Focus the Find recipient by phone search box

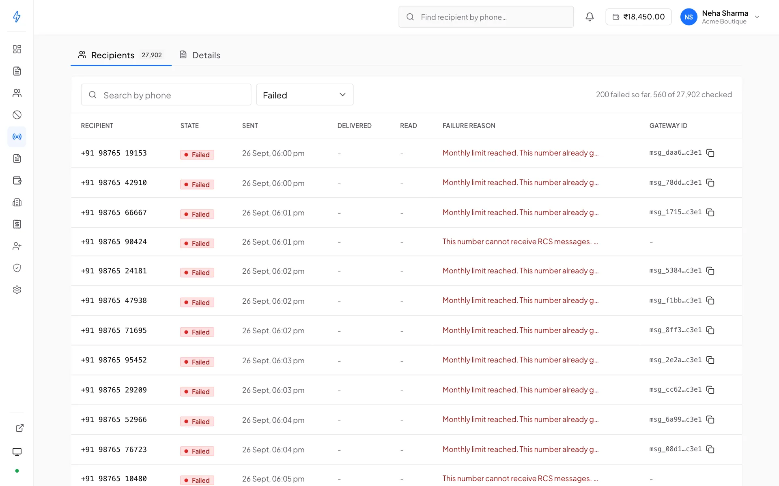(x=486, y=17)
